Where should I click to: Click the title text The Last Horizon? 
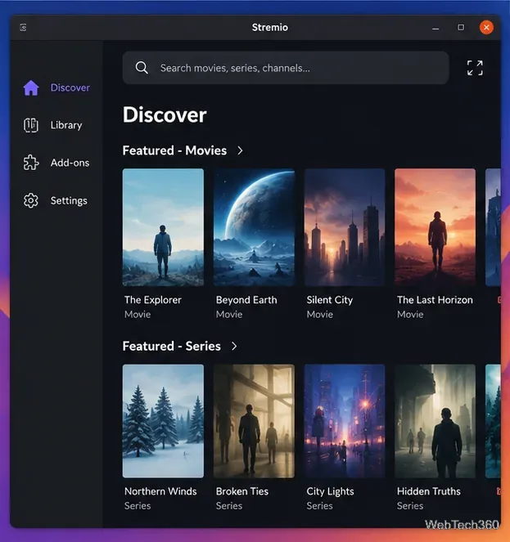[x=435, y=300]
